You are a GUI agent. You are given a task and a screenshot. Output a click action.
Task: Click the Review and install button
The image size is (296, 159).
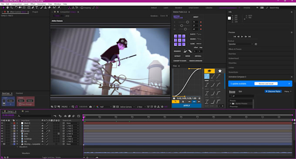click(x=266, y=83)
